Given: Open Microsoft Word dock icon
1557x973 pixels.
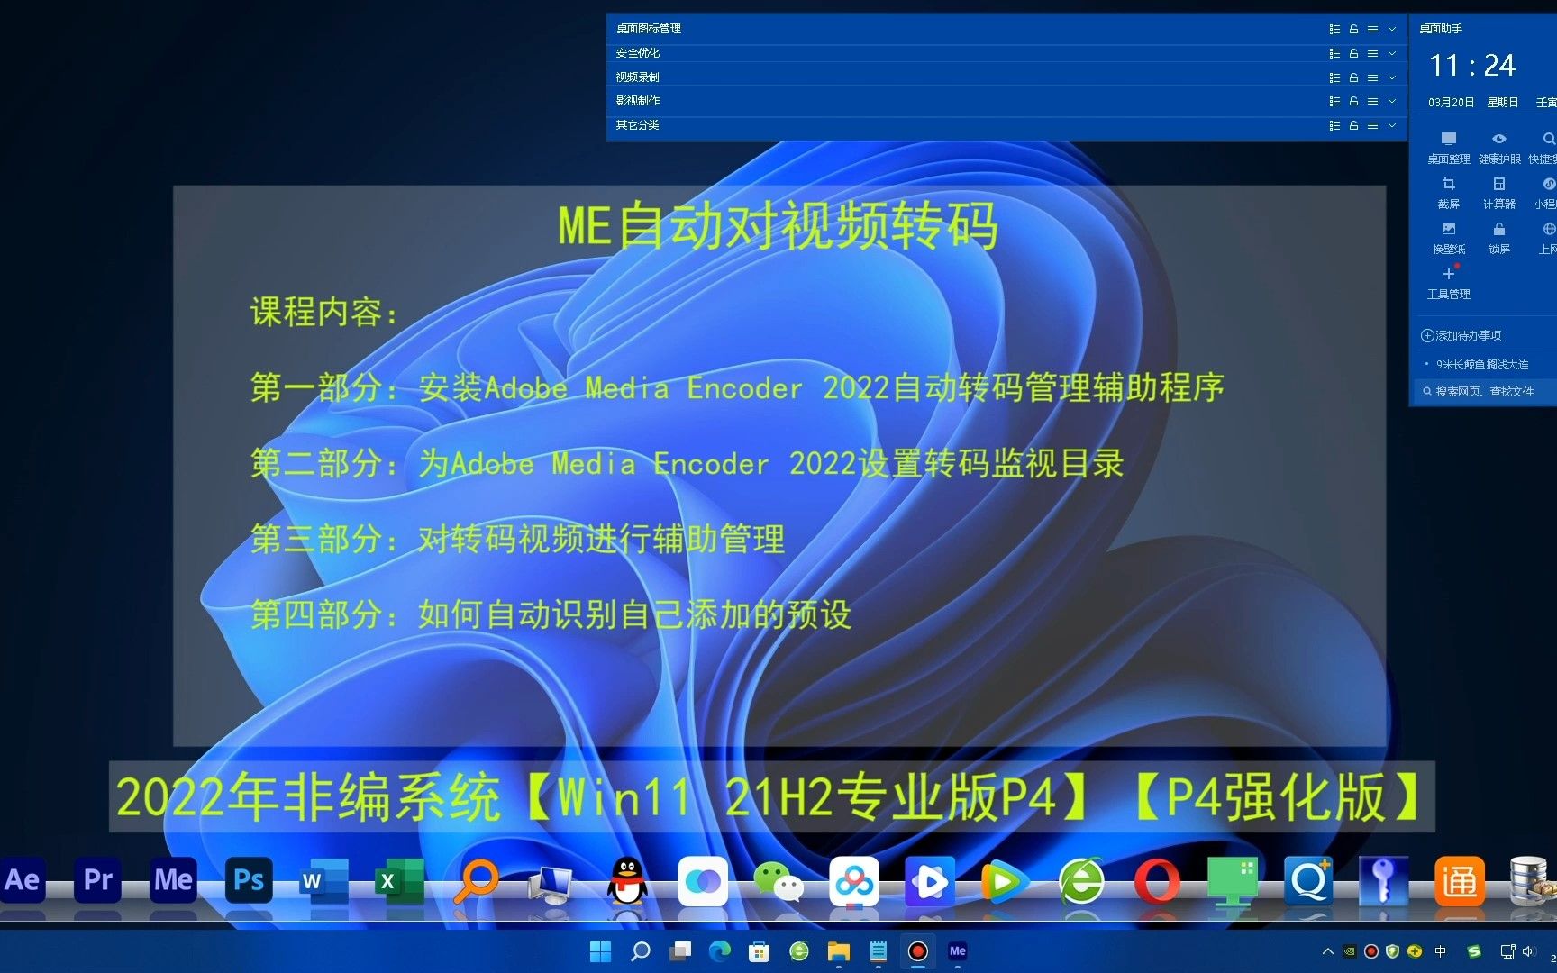Looking at the screenshot, I should 324,880.
